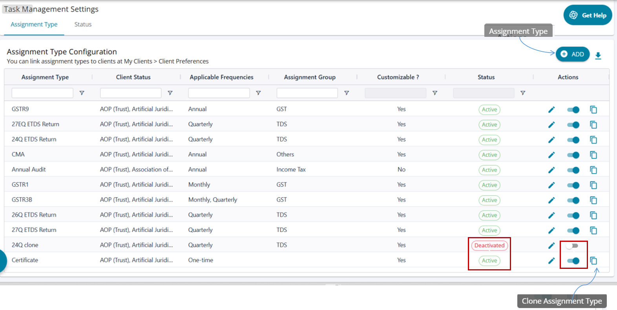Image resolution: width=617 pixels, height=310 pixels.
Task: Open the Client Status column filter menu
Action: click(x=170, y=93)
